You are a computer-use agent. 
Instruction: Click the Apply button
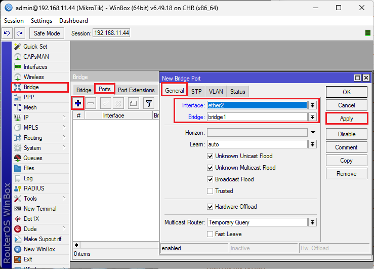(346, 118)
